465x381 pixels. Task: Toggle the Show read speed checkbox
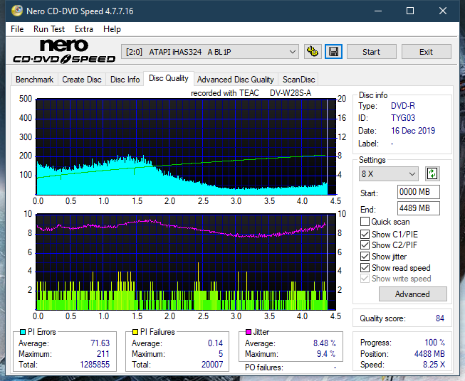(365, 267)
